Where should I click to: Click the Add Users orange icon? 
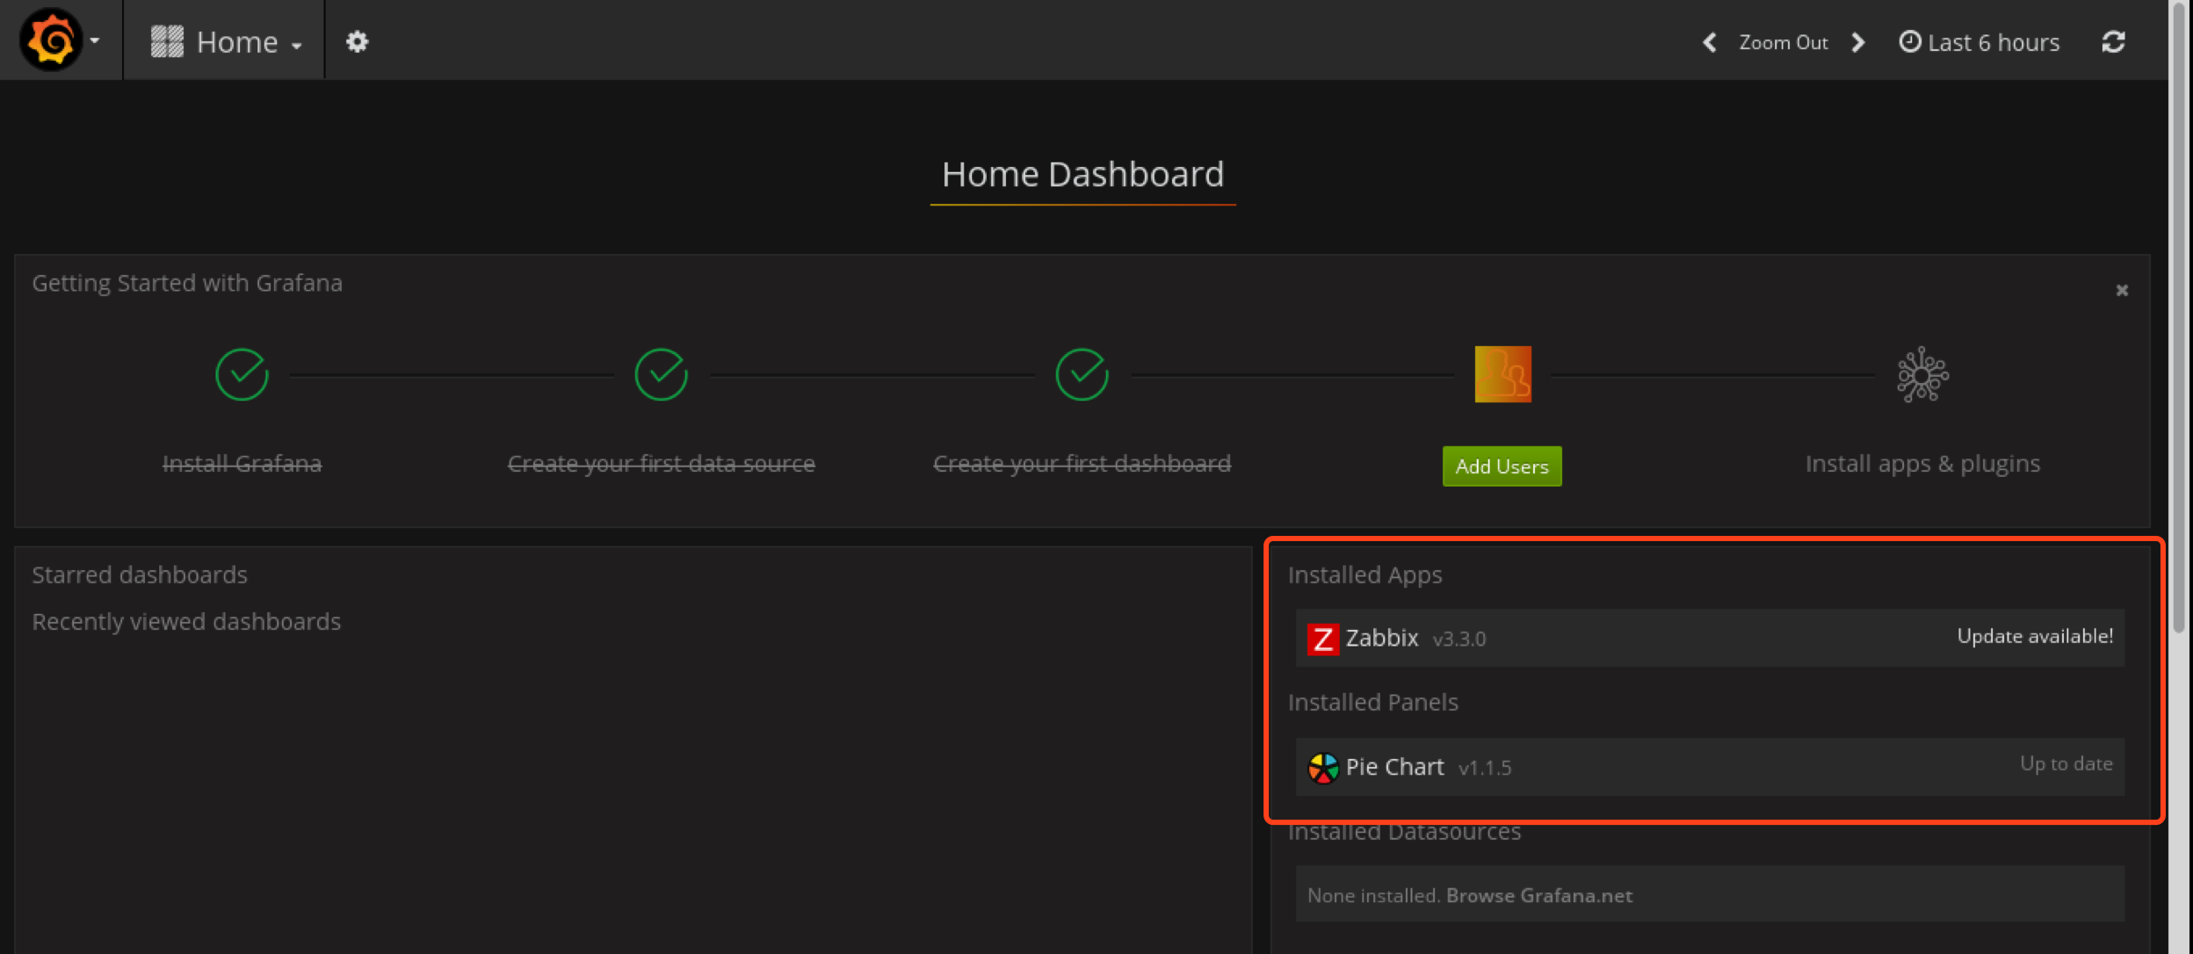coord(1502,374)
